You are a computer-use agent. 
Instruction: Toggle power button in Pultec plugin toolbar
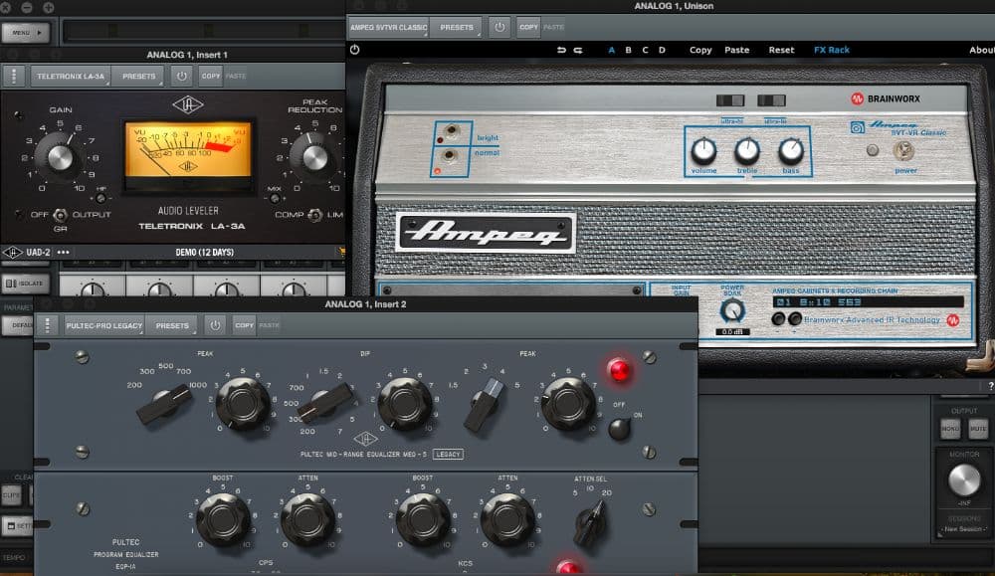215,325
